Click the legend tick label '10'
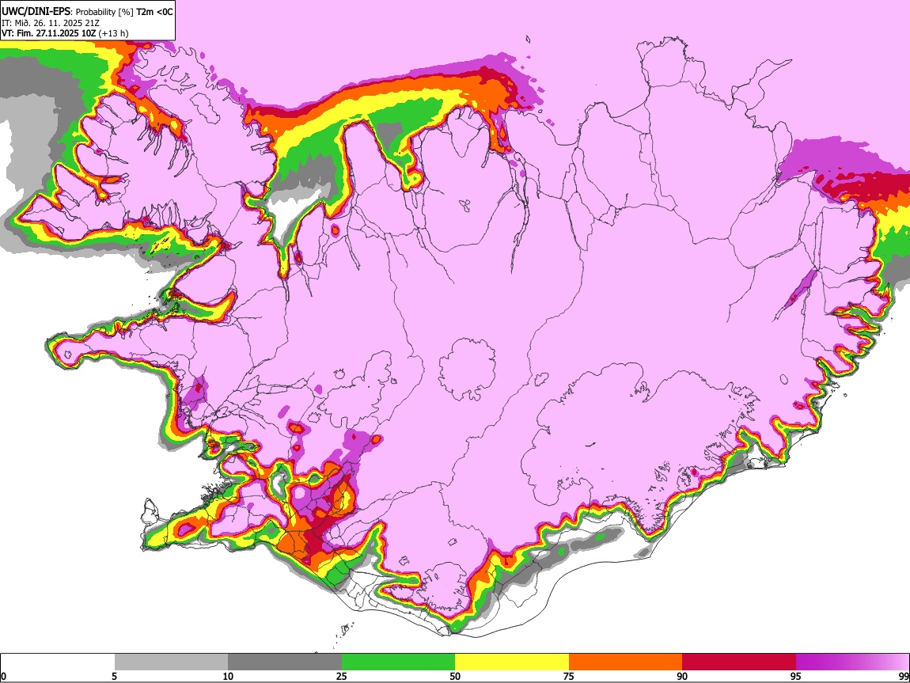 tap(228, 676)
